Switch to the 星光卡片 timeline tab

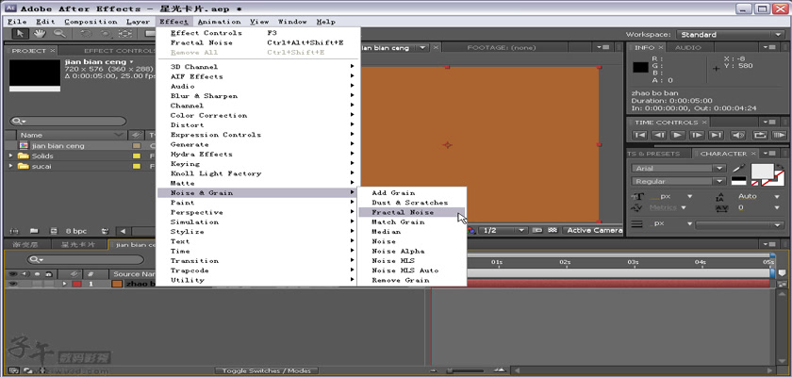(77, 245)
